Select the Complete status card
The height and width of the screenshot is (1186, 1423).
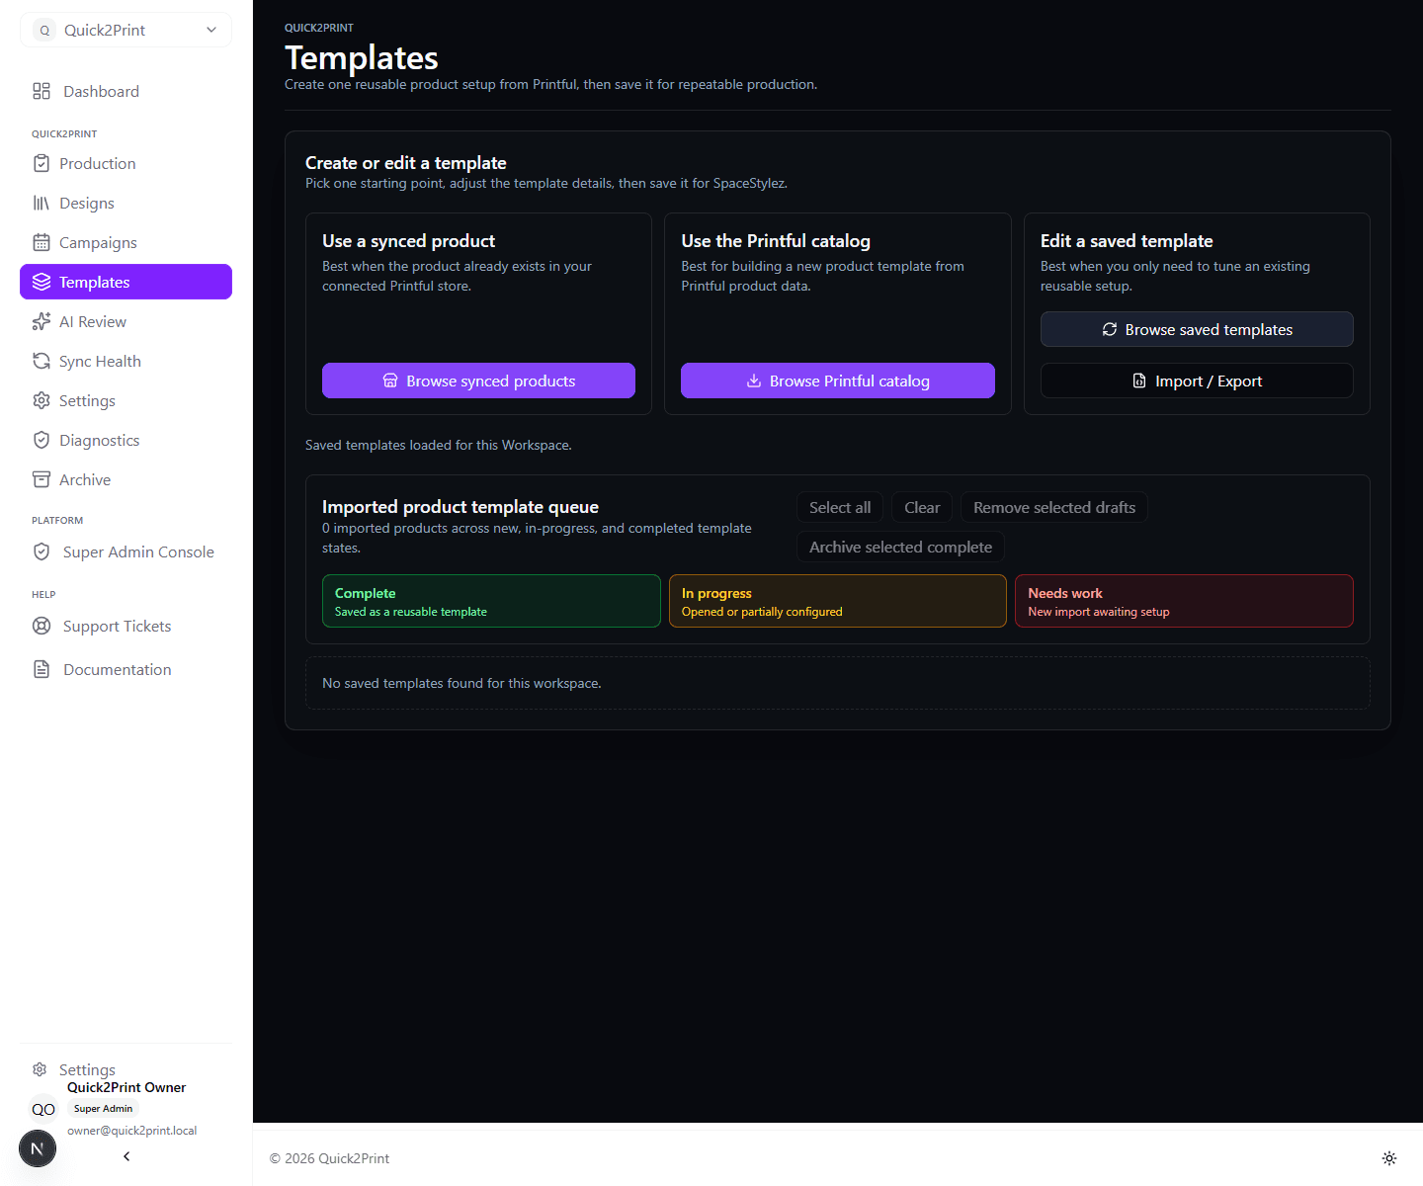click(x=491, y=601)
